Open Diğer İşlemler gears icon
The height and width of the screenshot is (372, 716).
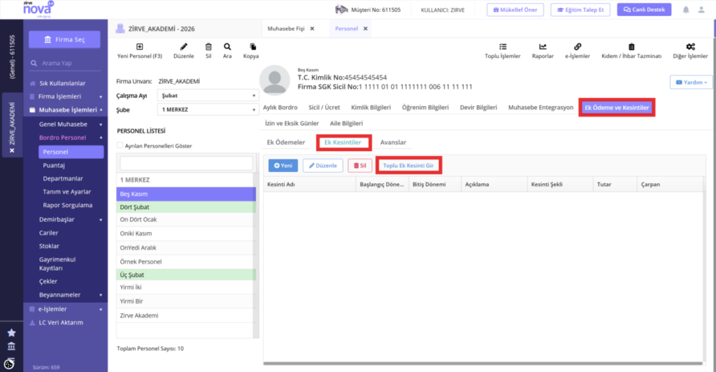click(x=690, y=47)
